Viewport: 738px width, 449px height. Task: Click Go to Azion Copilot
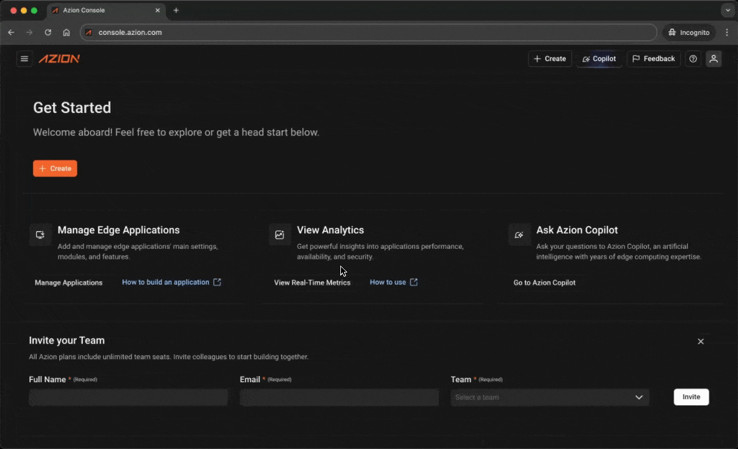pos(545,282)
